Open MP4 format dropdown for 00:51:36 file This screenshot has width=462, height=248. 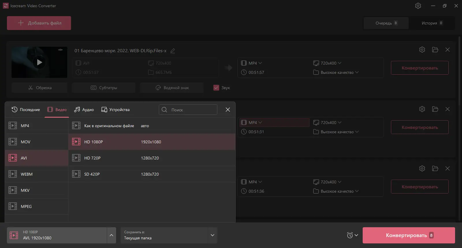coord(252,182)
